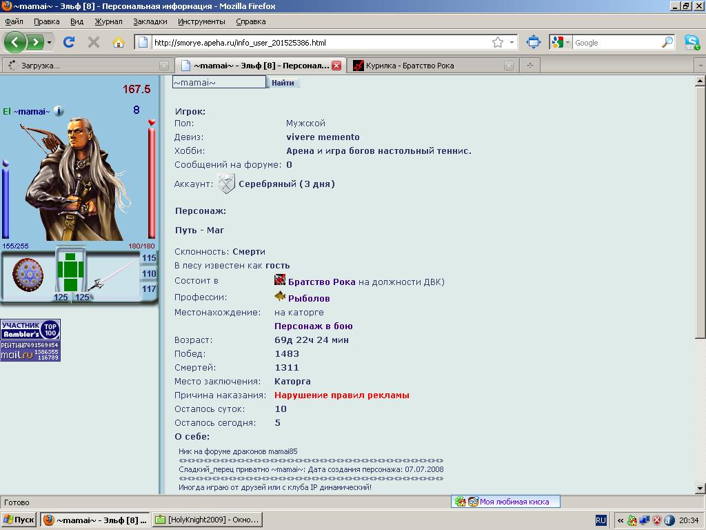Open the Правка menu
Image resolution: width=706 pixels, height=530 pixels.
click(46, 21)
